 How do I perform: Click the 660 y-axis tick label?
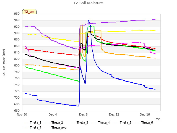coord(17,111)
